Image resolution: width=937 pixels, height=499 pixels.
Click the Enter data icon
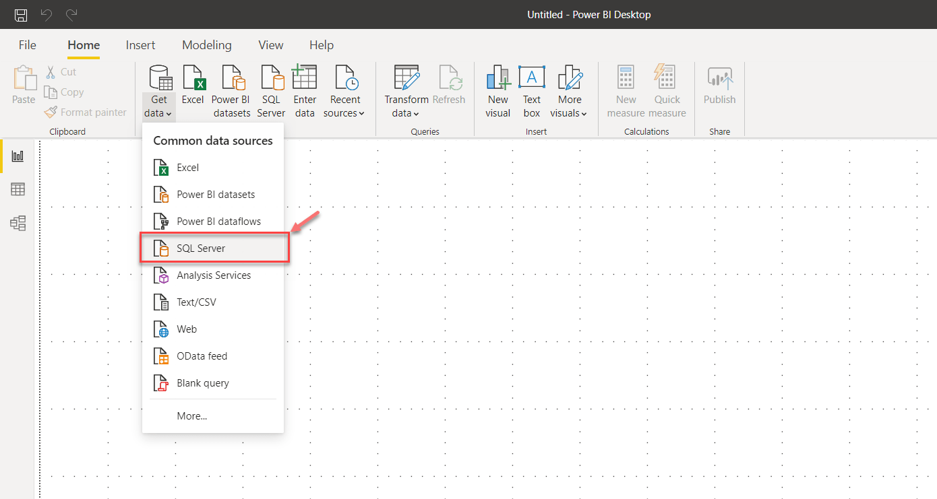pyautogui.click(x=304, y=90)
